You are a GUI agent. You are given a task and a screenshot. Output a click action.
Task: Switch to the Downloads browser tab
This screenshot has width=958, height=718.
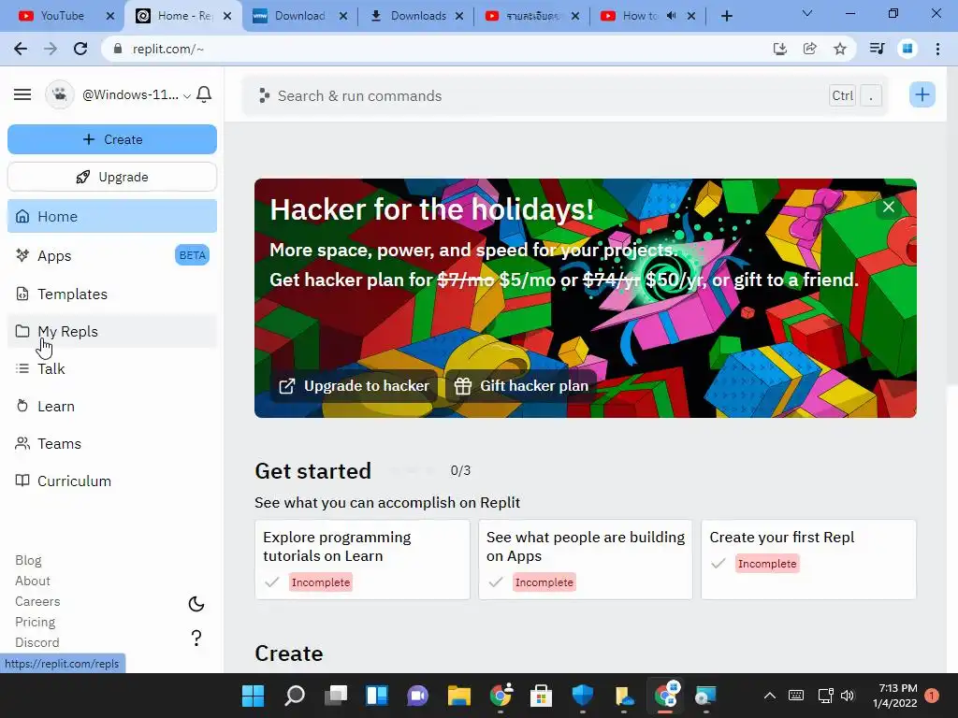tap(418, 16)
